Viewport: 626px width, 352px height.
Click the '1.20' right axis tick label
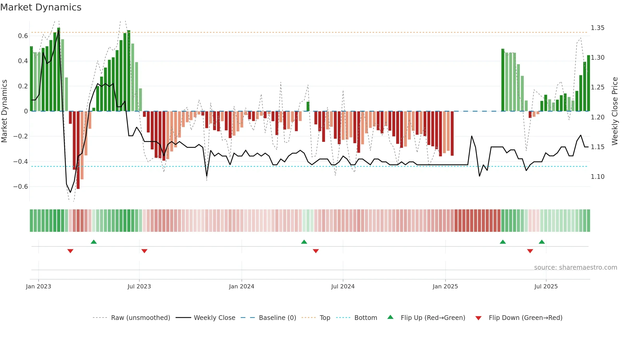[598, 117]
